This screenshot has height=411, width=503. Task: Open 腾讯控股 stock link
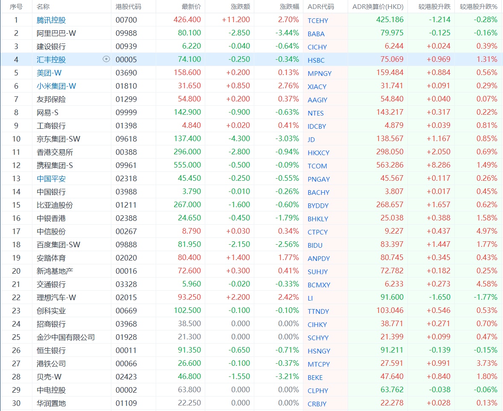(51, 20)
